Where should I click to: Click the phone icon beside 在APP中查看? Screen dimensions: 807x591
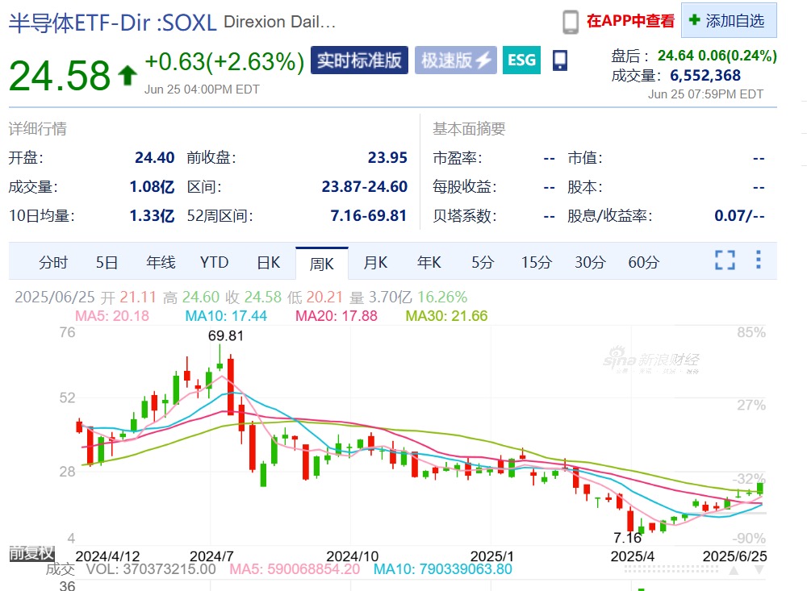coord(571,22)
